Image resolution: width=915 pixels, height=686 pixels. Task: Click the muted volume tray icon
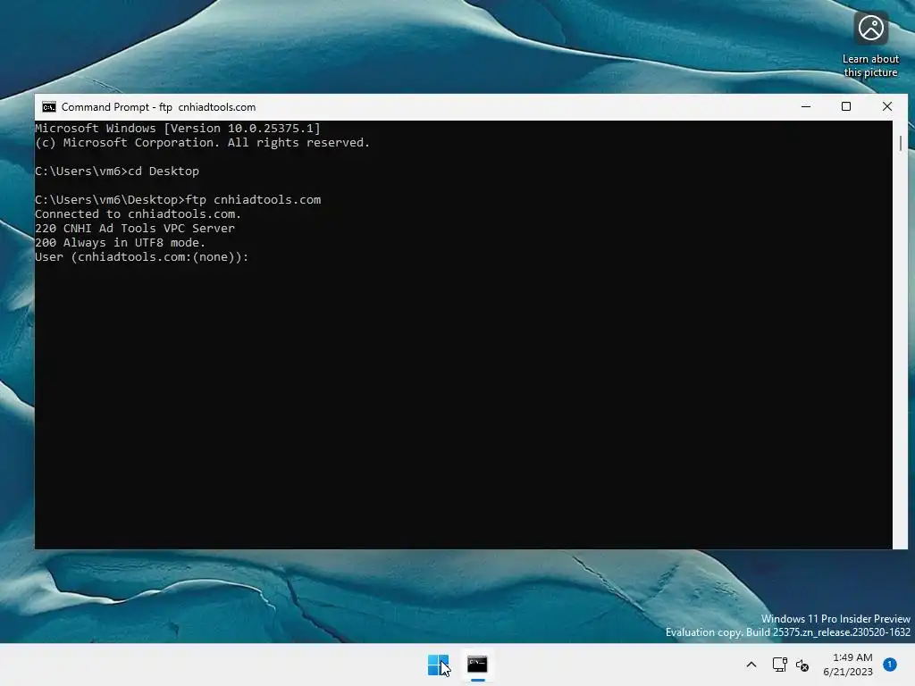click(x=802, y=665)
